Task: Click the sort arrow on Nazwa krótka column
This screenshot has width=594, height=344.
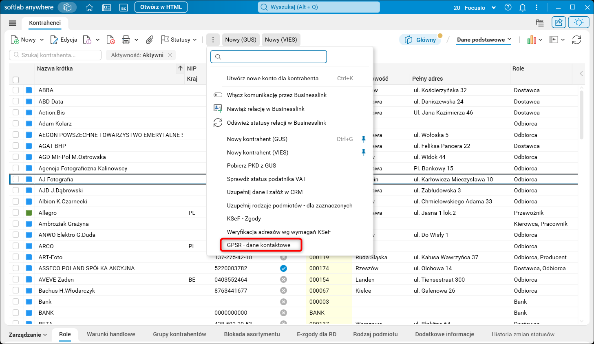Action: pyautogui.click(x=180, y=68)
